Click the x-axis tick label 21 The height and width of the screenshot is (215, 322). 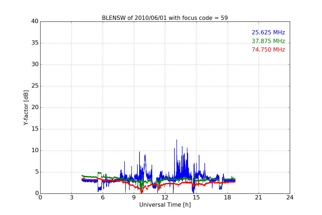pyautogui.click(x=259, y=198)
